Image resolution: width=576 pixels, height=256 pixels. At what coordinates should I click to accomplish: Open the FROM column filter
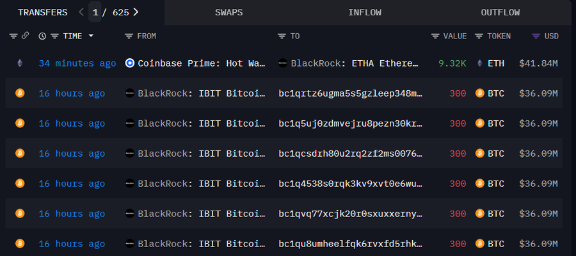click(x=129, y=36)
